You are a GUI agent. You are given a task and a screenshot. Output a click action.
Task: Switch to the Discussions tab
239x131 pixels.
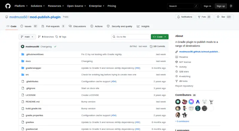click(77, 26)
